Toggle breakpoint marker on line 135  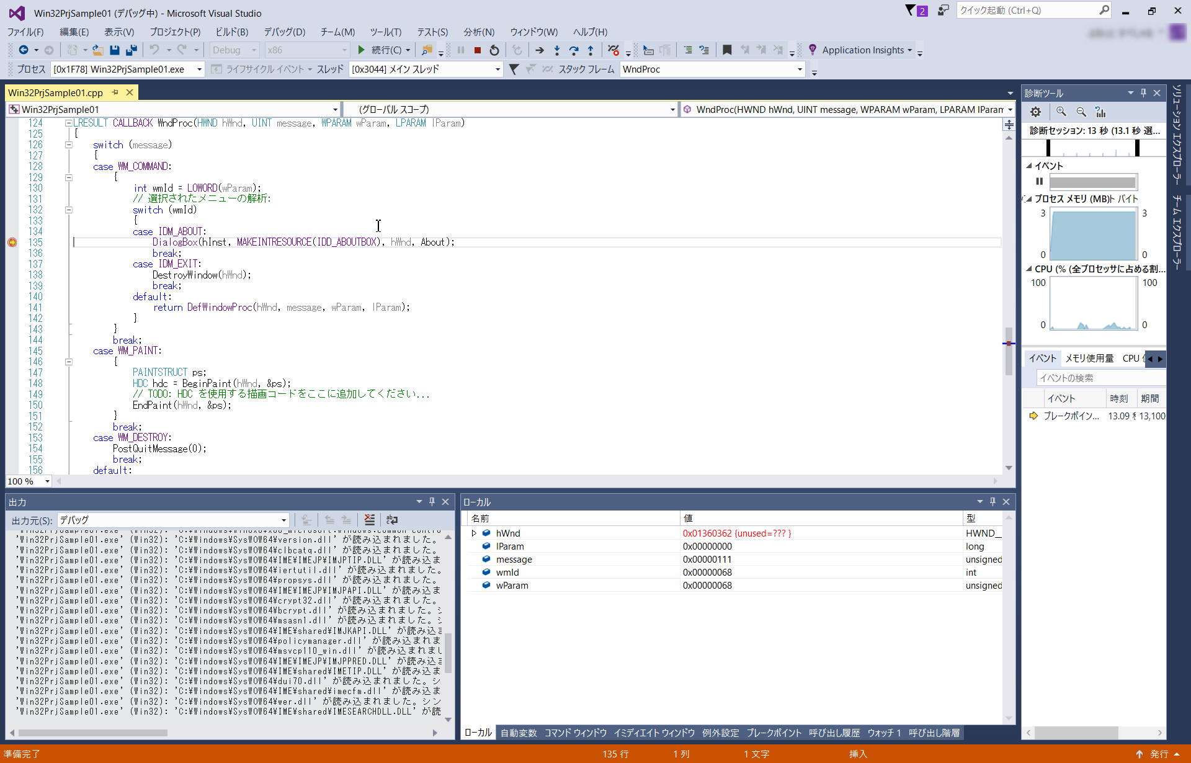12,243
